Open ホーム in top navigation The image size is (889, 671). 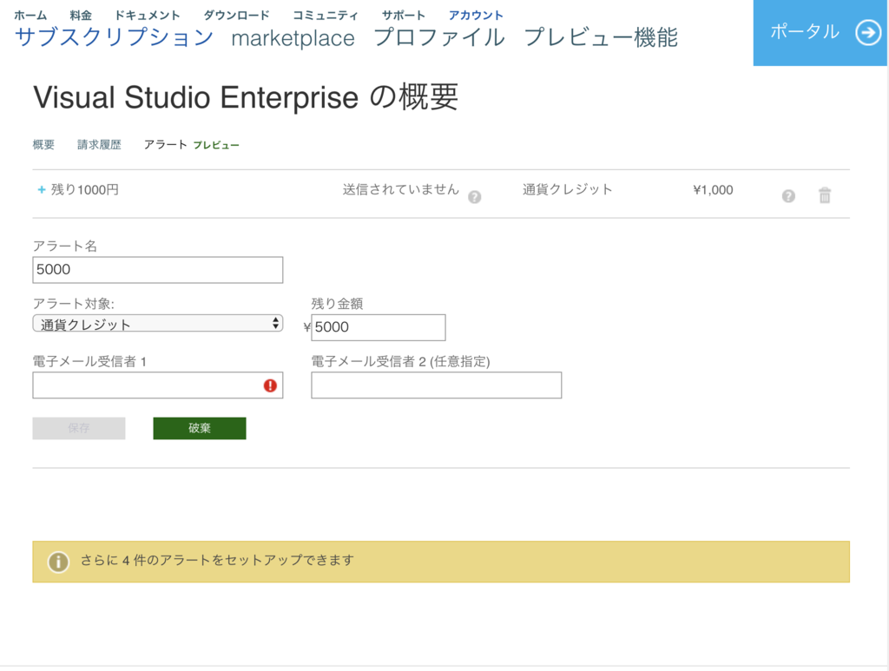tap(30, 16)
